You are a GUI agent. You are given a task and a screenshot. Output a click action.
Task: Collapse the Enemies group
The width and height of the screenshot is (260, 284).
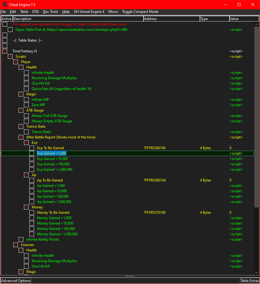[x=16, y=245]
